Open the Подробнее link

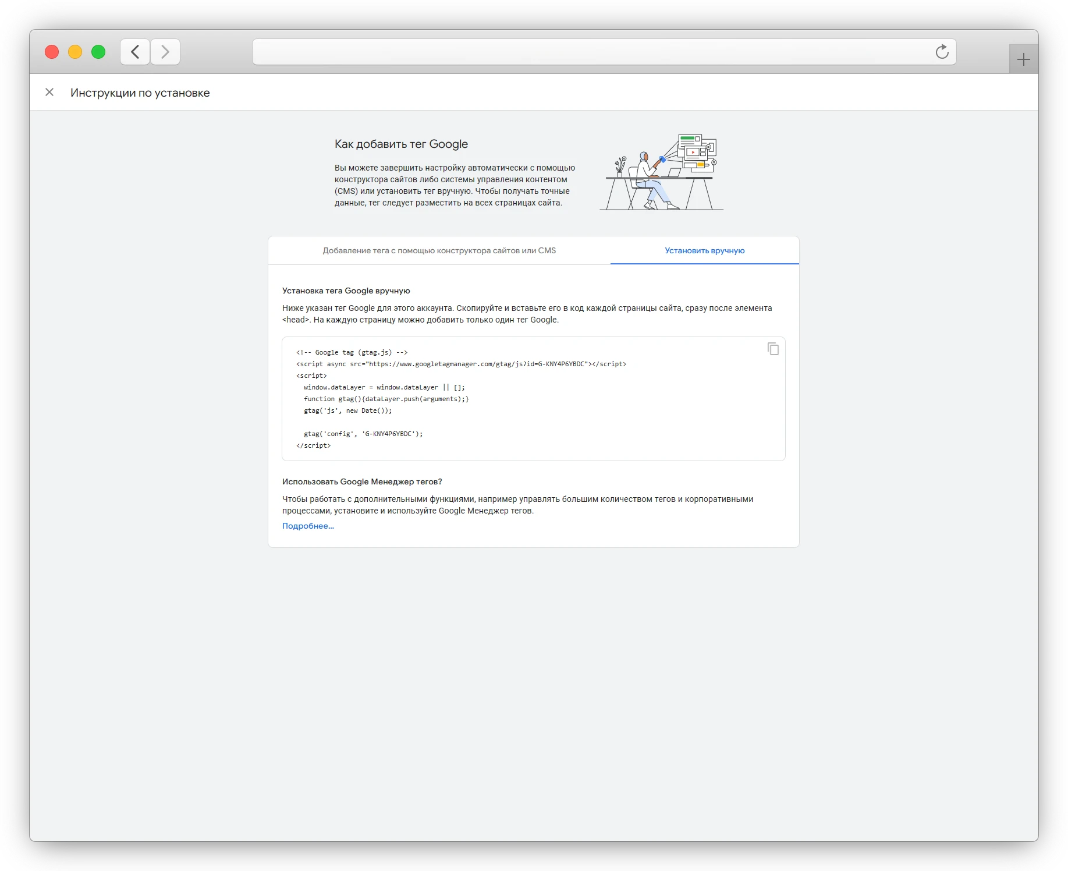pyautogui.click(x=308, y=526)
